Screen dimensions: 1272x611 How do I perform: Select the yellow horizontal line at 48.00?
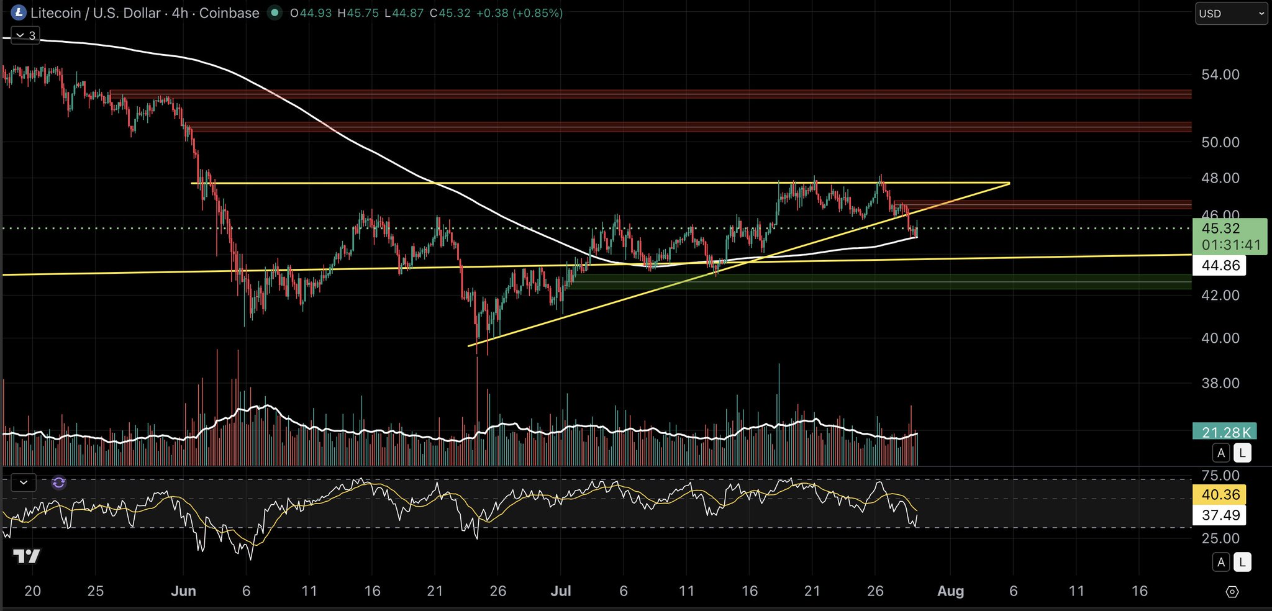coord(599,183)
